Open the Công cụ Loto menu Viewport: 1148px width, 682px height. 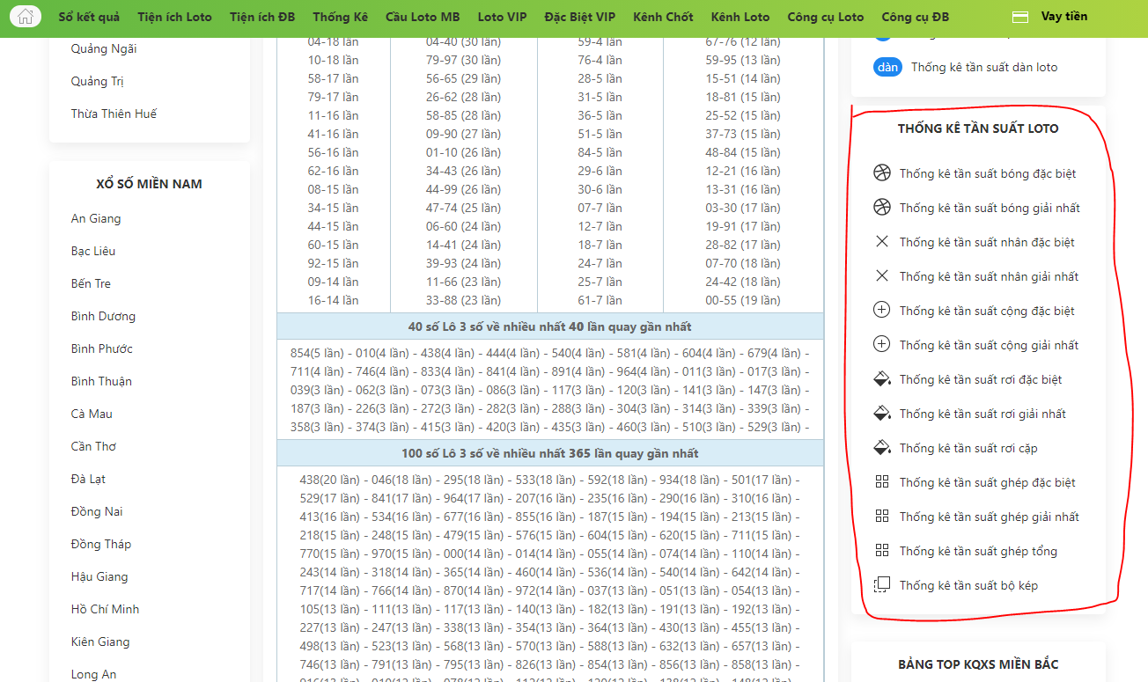[826, 17]
